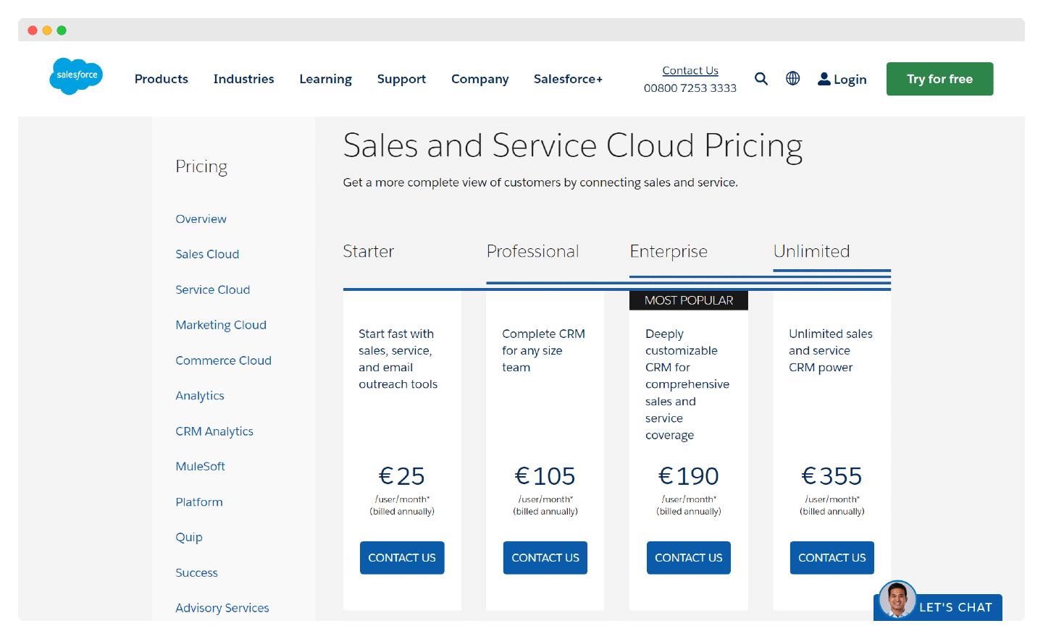
Task: Open the Salesforce+ menu item
Action: (x=568, y=79)
